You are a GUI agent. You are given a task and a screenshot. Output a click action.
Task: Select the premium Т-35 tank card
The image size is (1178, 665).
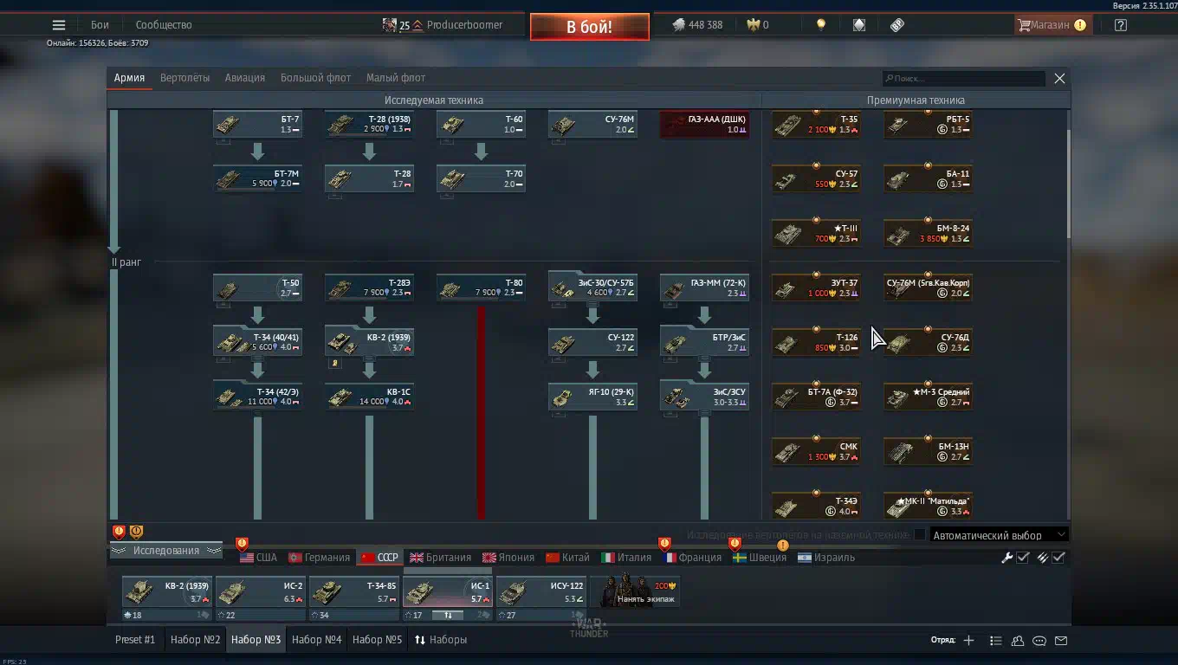(816, 125)
